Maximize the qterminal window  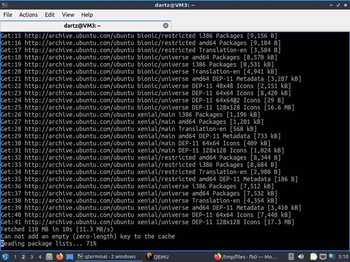338,5
